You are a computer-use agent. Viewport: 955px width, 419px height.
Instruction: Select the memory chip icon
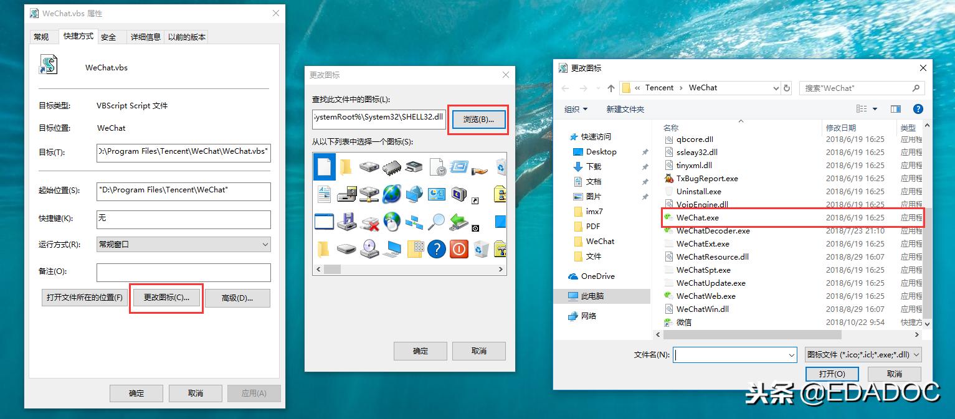click(391, 167)
